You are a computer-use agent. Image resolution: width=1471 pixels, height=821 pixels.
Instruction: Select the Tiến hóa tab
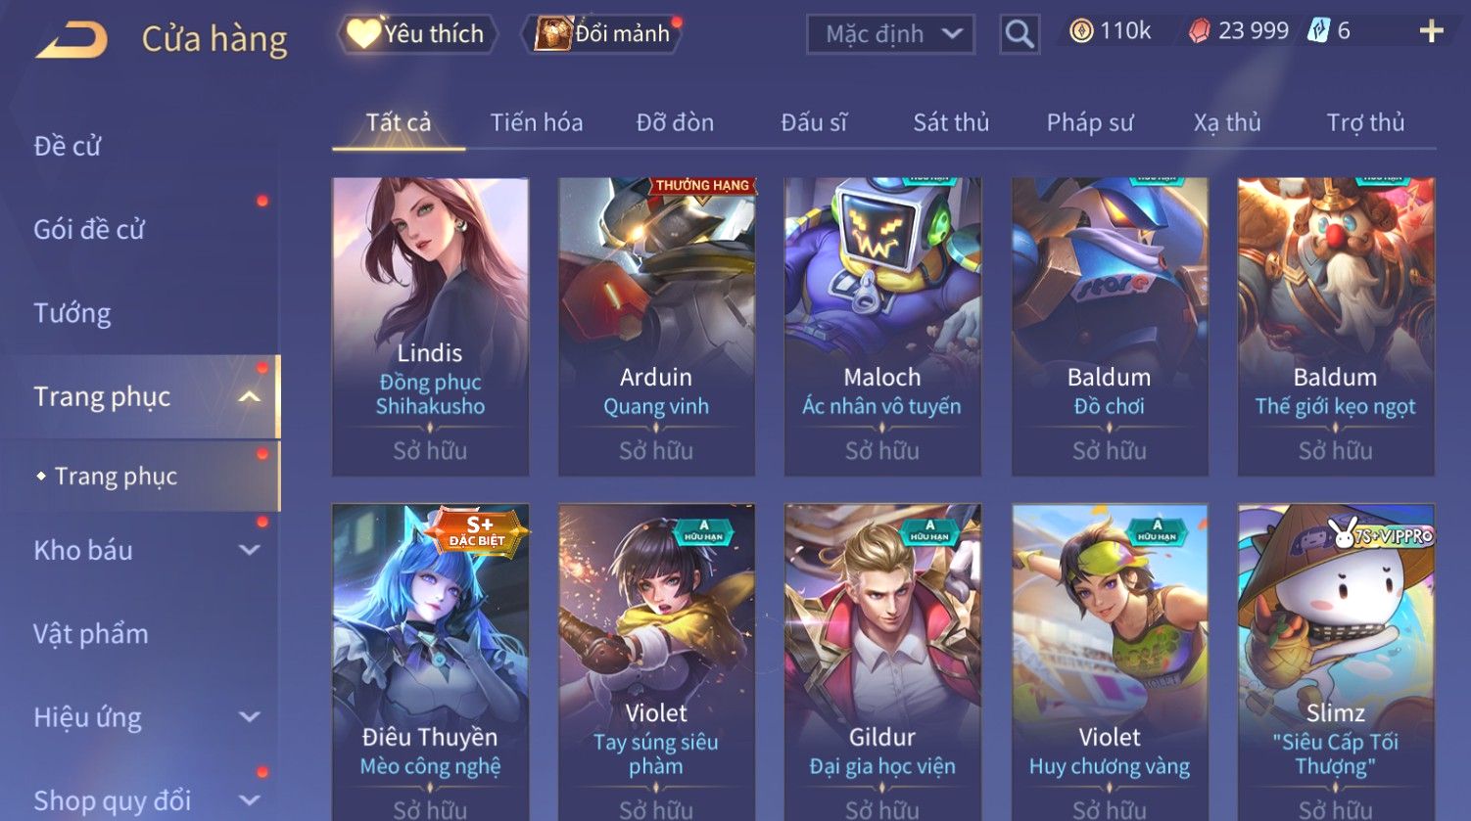pos(537,122)
